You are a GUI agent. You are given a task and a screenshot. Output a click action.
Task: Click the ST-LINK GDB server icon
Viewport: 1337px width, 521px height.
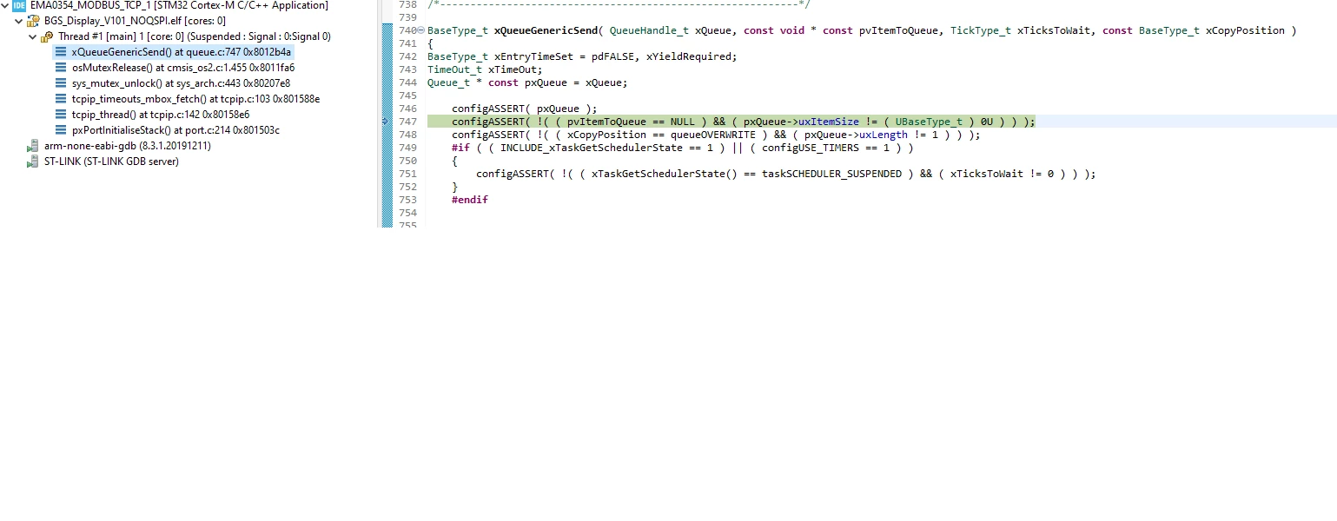pos(33,162)
